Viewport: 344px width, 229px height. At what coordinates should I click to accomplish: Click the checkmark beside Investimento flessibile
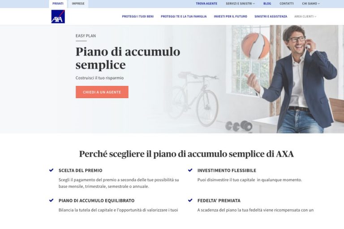pos(190,170)
